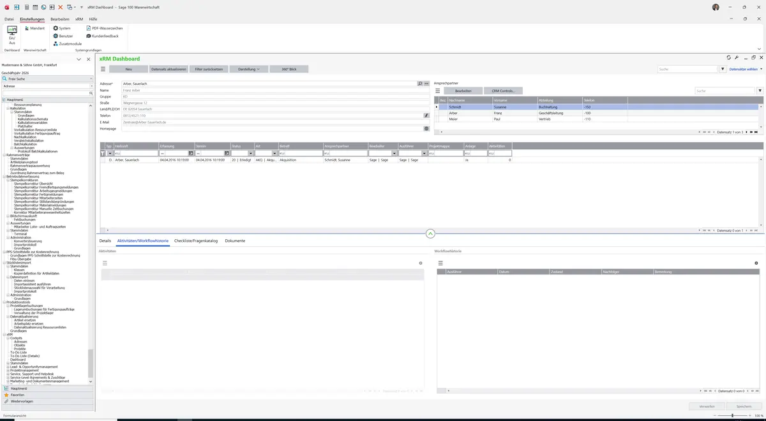
Task: Click the gear icon in Workflowhistorie panel
Action: pyautogui.click(x=756, y=263)
